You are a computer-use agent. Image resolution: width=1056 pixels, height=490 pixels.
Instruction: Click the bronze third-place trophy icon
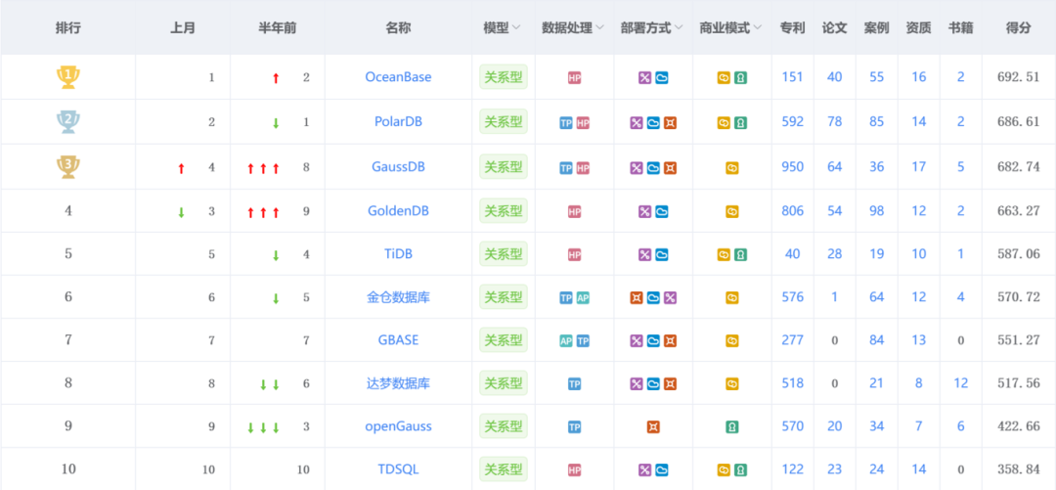[67, 167]
